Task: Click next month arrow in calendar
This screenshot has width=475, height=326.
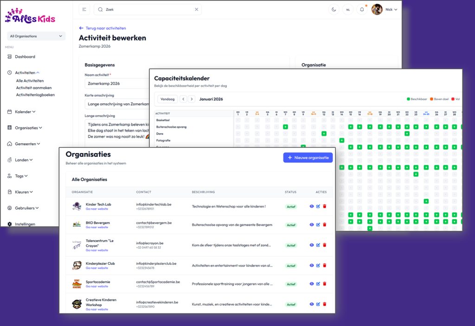Action: 192,99
